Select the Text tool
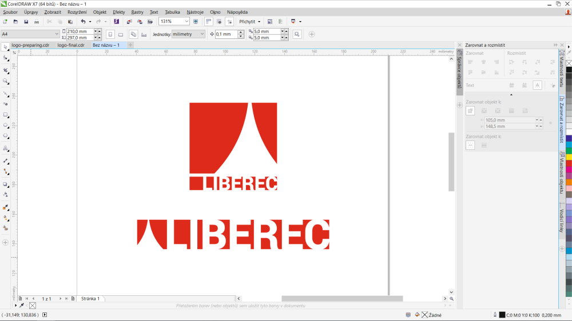This screenshot has width=572, height=321. click(5, 149)
